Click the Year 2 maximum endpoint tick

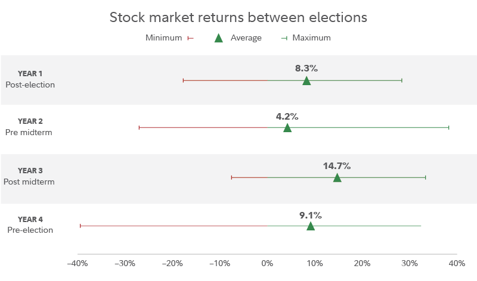coord(448,127)
